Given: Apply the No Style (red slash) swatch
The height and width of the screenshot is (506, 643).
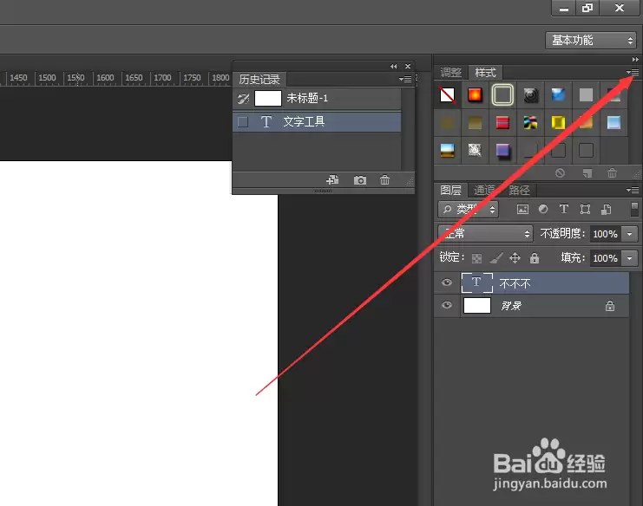Looking at the screenshot, I should [448, 95].
